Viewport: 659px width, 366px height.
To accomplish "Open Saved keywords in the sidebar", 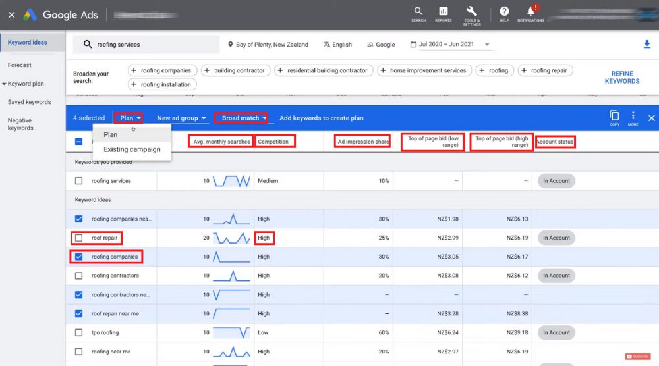I will (x=29, y=102).
